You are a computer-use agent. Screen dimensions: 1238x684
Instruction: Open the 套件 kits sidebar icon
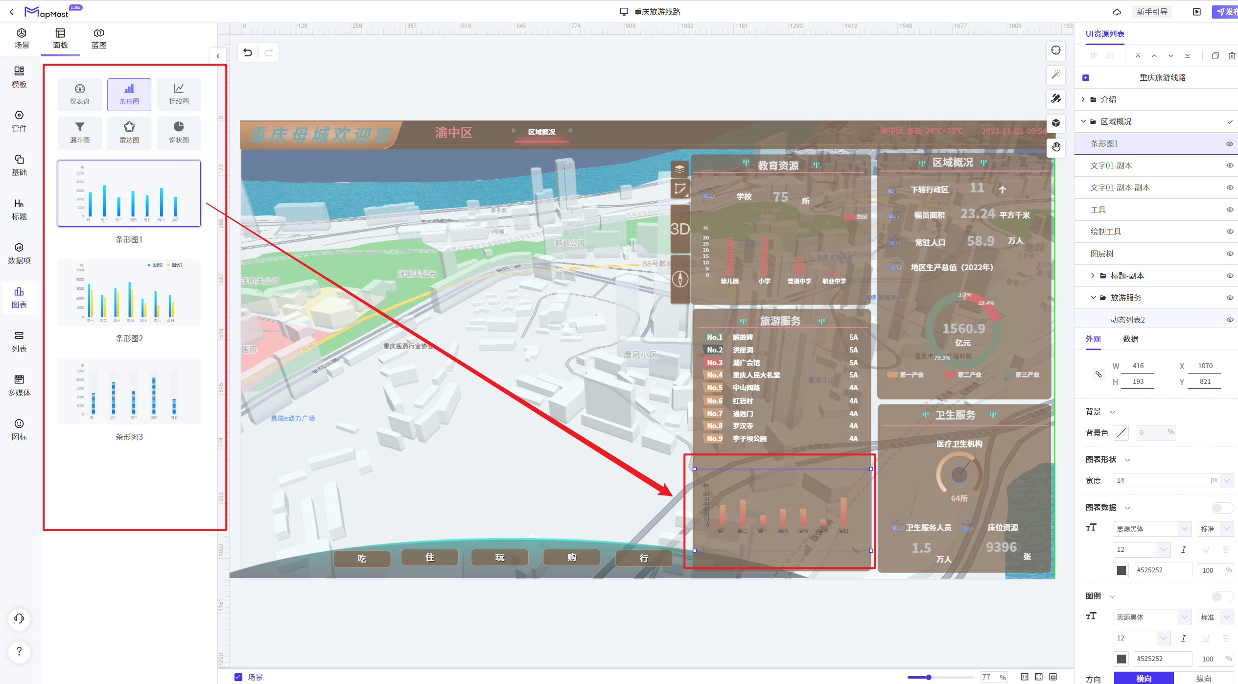(x=19, y=121)
